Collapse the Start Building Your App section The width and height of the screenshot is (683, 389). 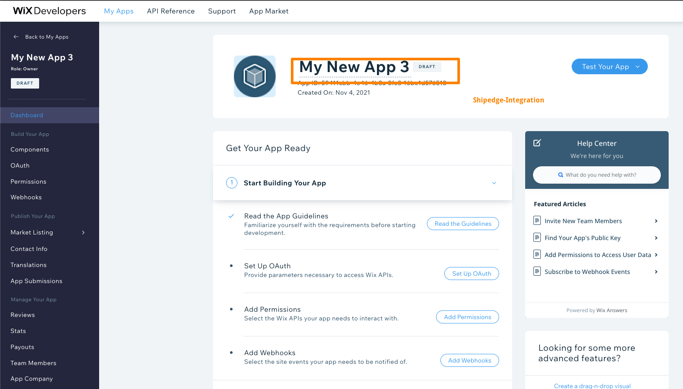pyautogui.click(x=494, y=183)
